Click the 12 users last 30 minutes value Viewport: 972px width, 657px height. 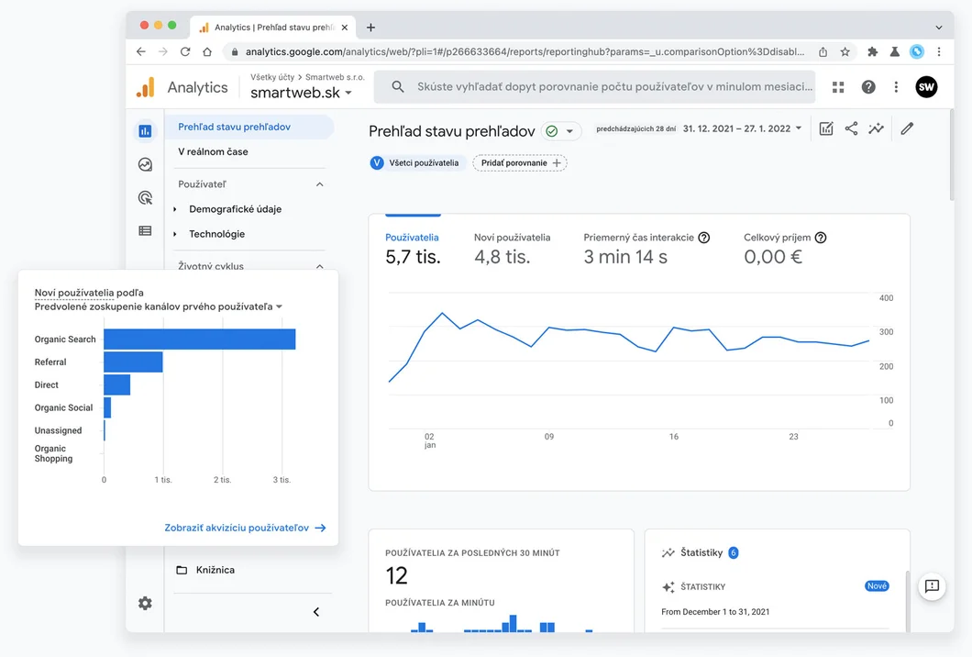[396, 575]
